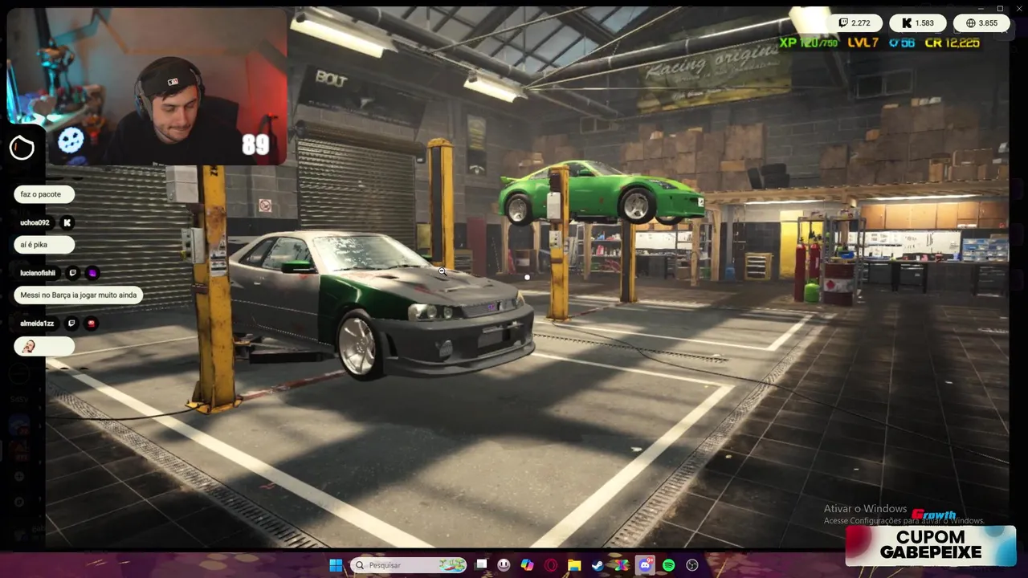Click the Twitch badge next to almeida1zz

coord(71,324)
